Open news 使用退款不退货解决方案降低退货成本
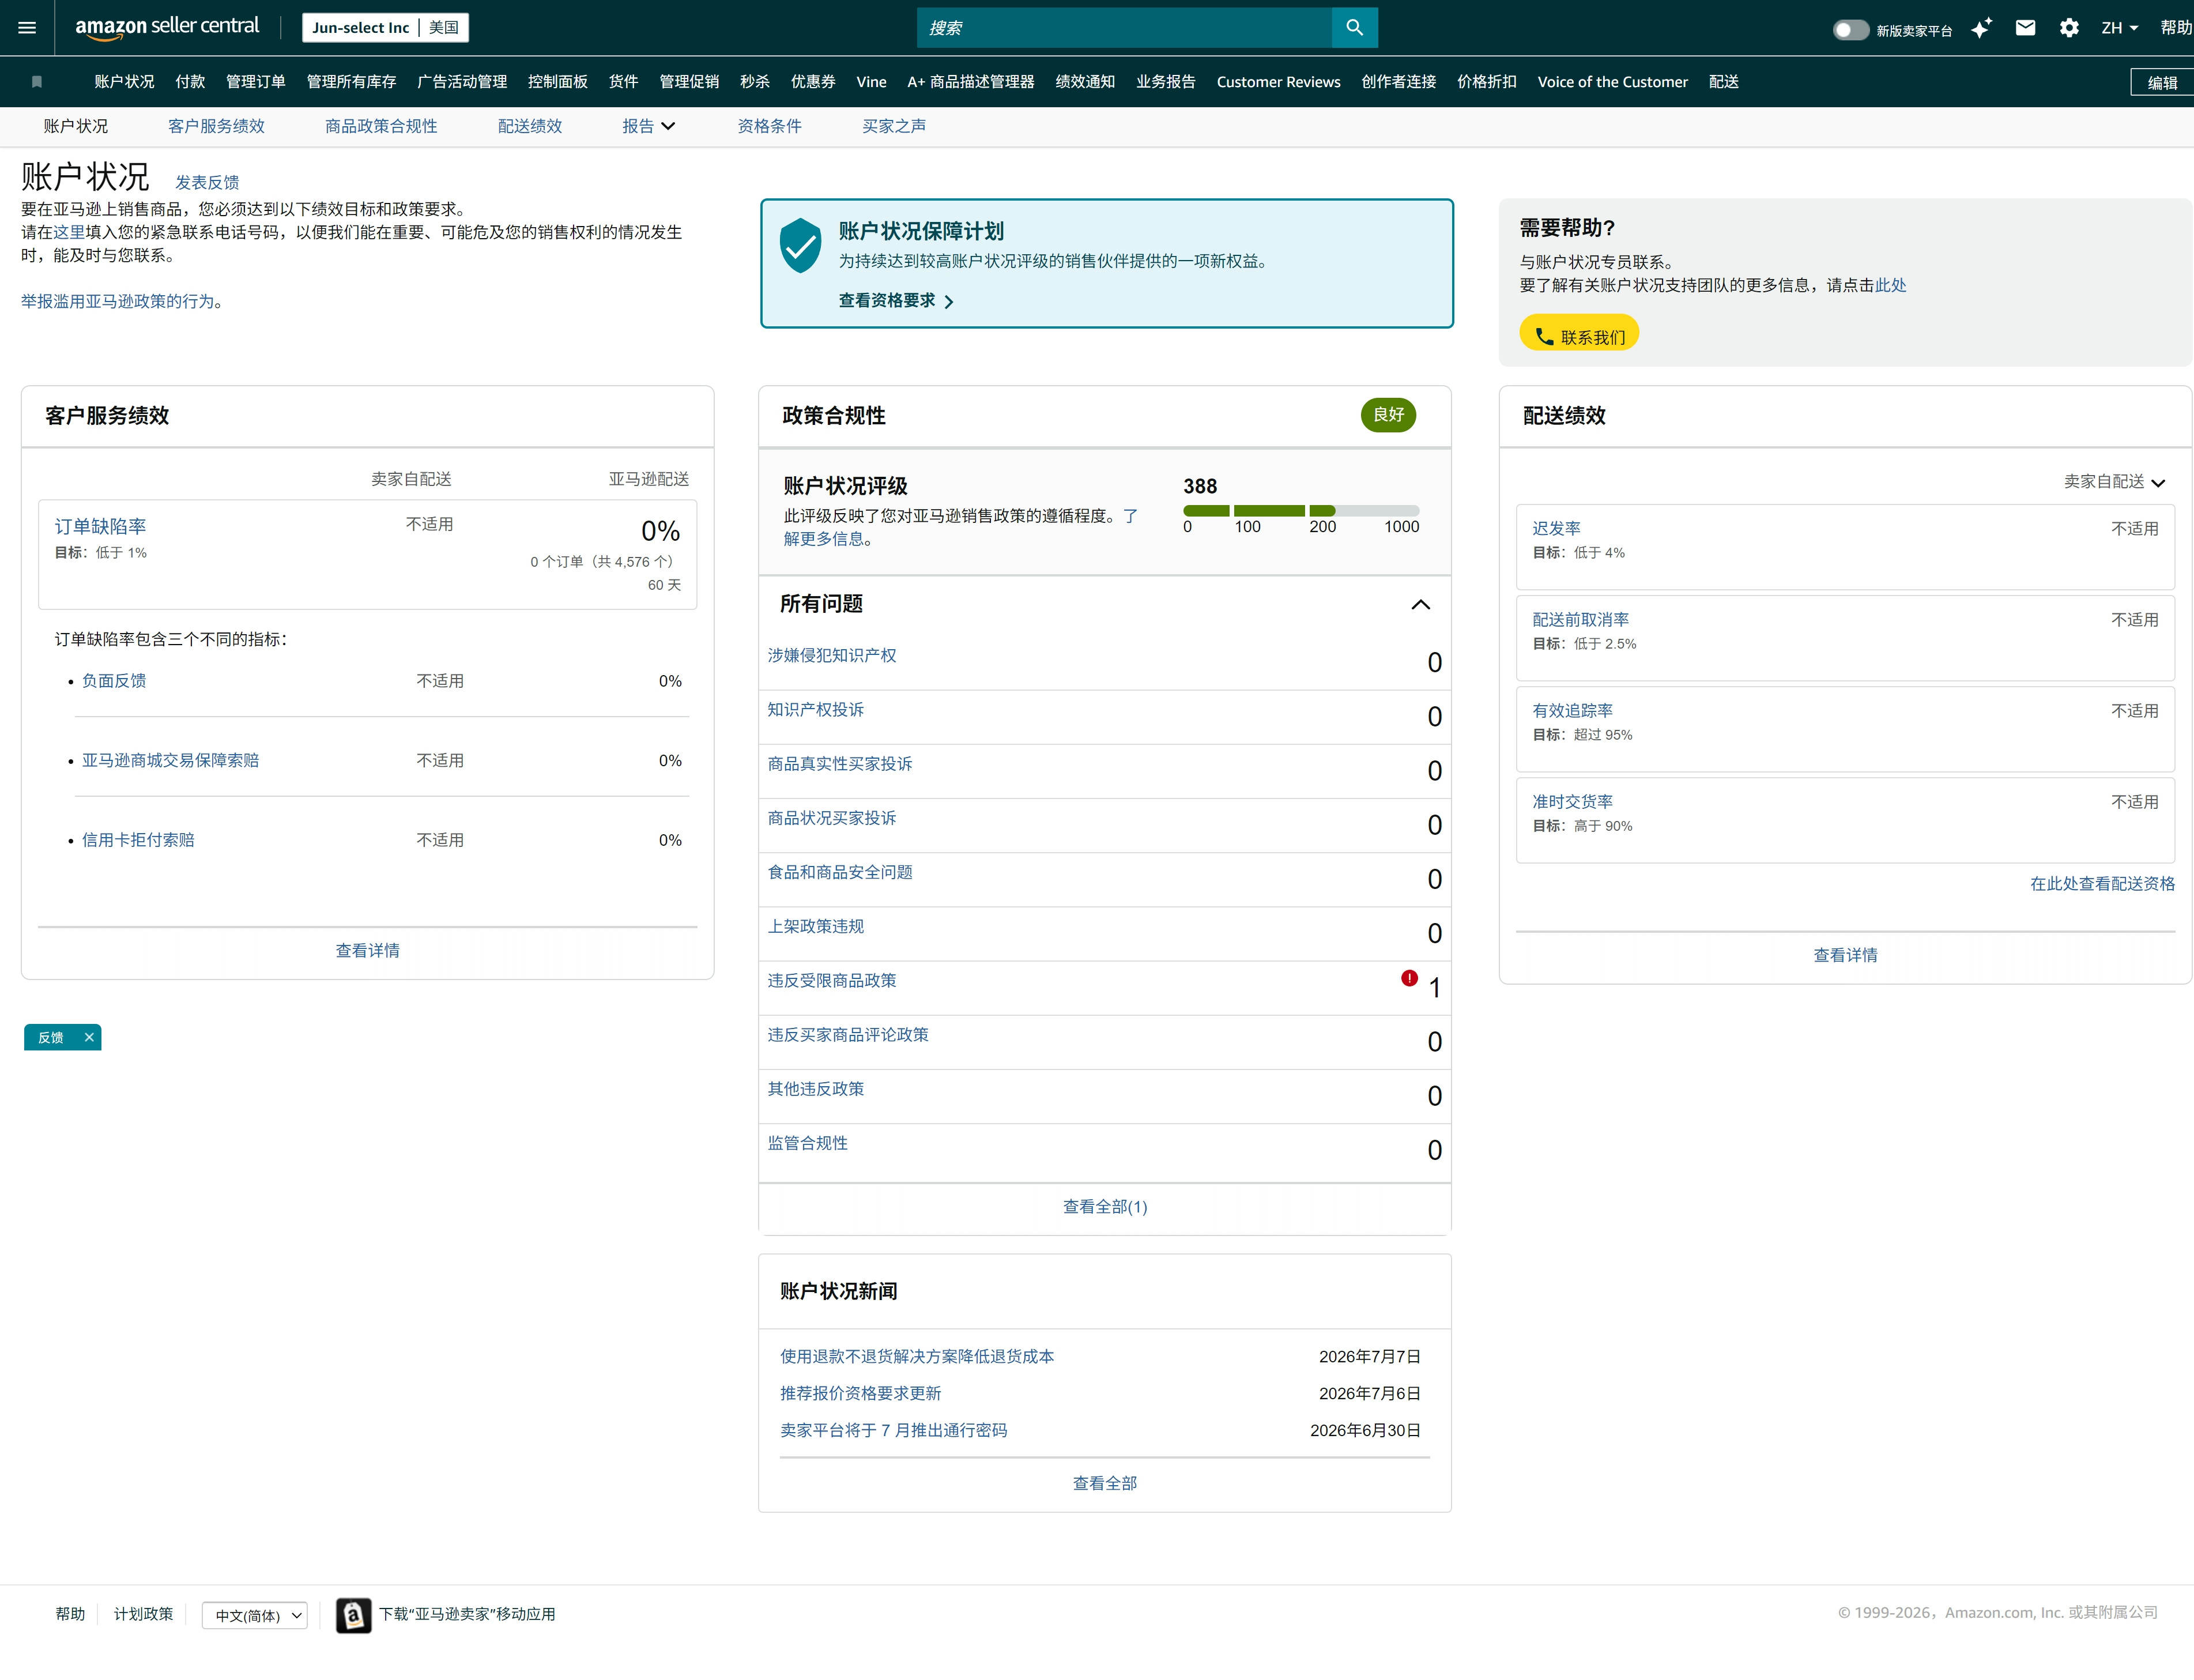The image size is (2194, 1680). [x=917, y=1356]
